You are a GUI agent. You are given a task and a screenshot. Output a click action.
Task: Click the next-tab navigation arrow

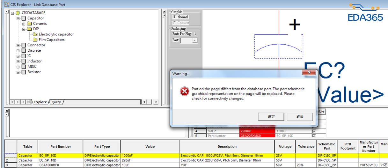click(23, 102)
